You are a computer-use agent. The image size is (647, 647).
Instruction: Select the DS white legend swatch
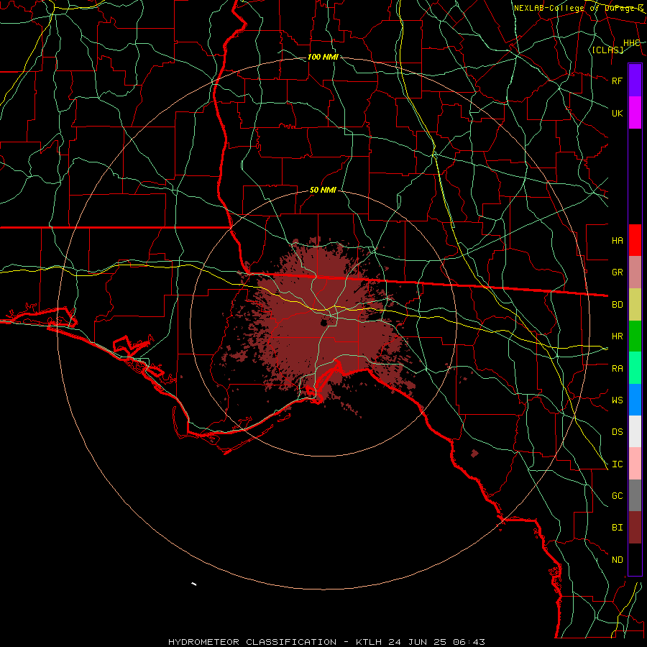635,431
